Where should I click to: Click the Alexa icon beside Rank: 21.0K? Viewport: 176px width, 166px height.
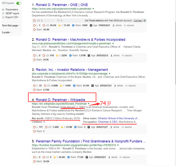pos(74,85)
